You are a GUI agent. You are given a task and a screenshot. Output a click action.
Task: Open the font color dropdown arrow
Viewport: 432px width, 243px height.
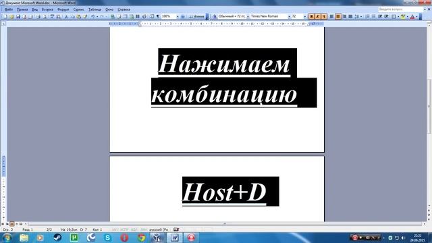(416, 16)
